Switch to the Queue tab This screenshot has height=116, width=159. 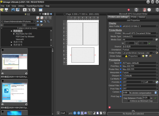[x=142, y=17]
